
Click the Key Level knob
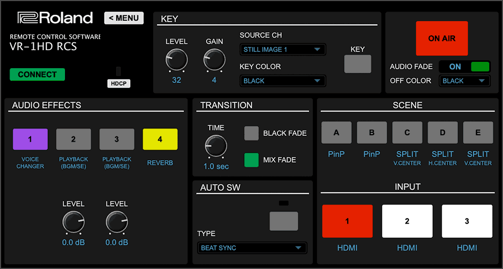click(176, 60)
